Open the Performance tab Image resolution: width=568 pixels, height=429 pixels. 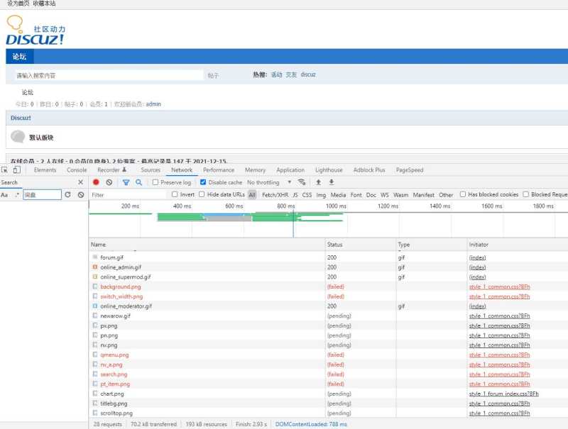(x=219, y=169)
